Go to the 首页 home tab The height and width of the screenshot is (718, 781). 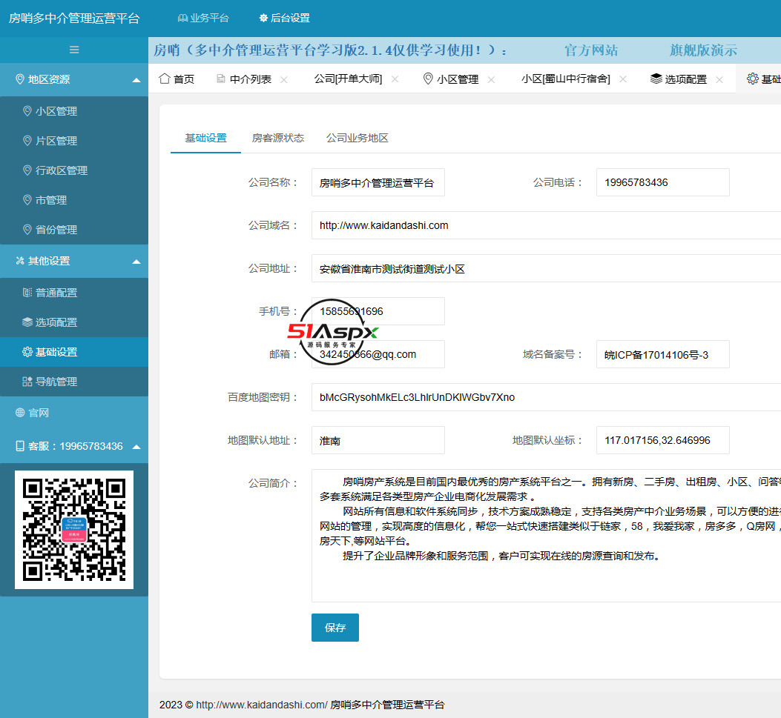(177, 79)
